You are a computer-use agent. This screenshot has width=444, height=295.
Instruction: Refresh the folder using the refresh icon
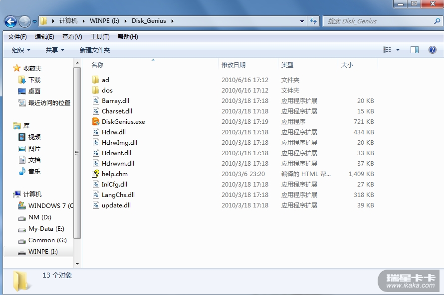point(313,21)
